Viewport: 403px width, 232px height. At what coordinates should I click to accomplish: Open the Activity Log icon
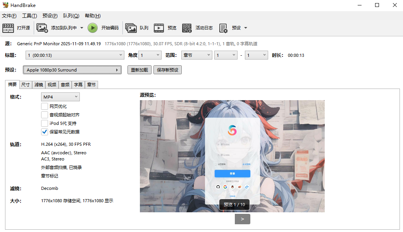187,28
